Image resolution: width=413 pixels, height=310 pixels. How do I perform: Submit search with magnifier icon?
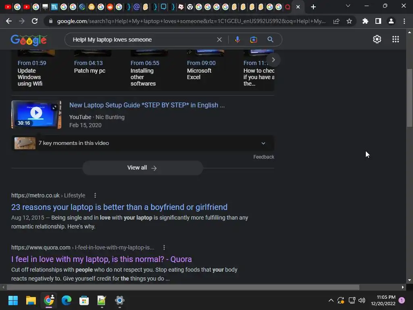(270, 40)
